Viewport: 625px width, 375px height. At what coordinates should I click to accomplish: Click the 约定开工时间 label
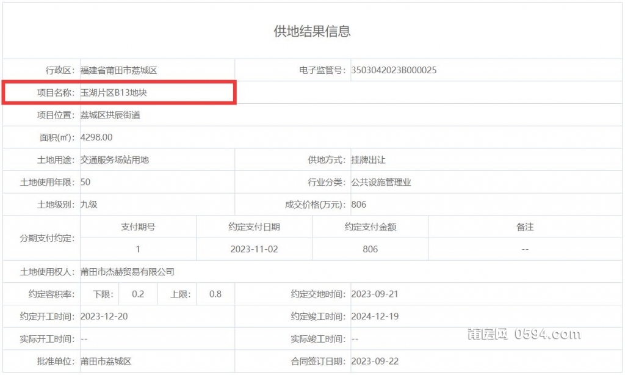pyautogui.click(x=48, y=317)
